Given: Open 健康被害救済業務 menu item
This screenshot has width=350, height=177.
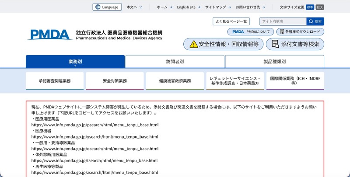Looking at the screenshot, I should [175, 81].
